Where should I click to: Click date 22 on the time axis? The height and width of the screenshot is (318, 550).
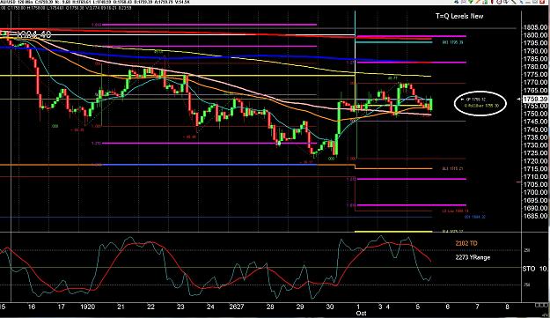click(150, 307)
